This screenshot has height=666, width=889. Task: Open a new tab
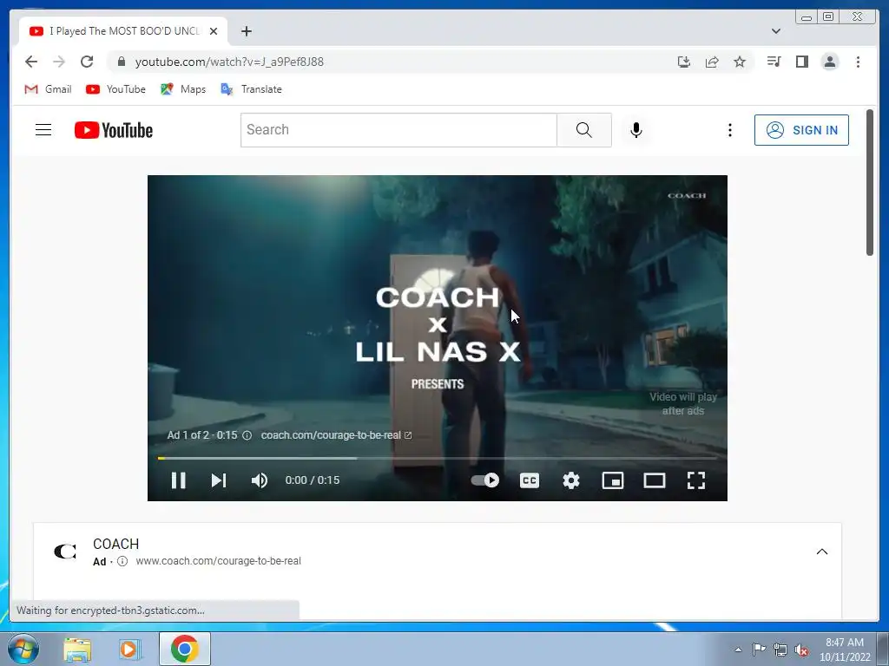click(246, 31)
